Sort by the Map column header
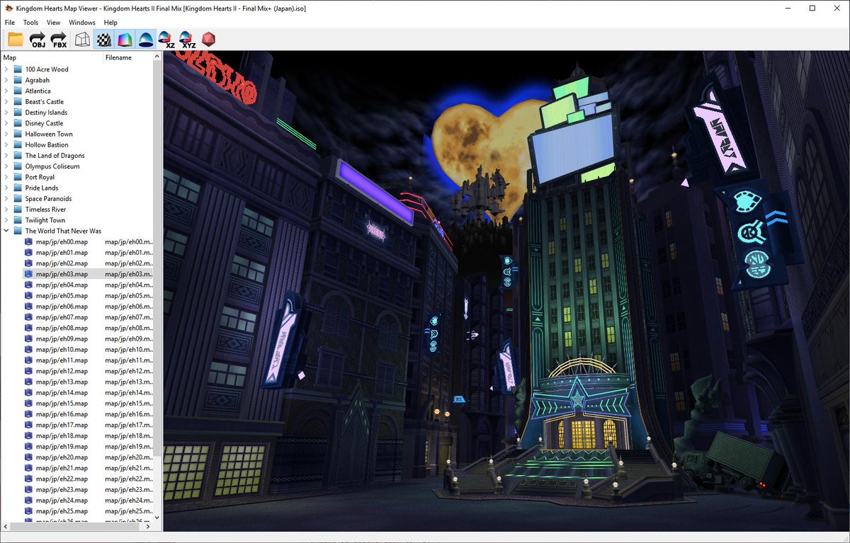The width and height of the screenshot is (850, 543). (x=52, y=57)
